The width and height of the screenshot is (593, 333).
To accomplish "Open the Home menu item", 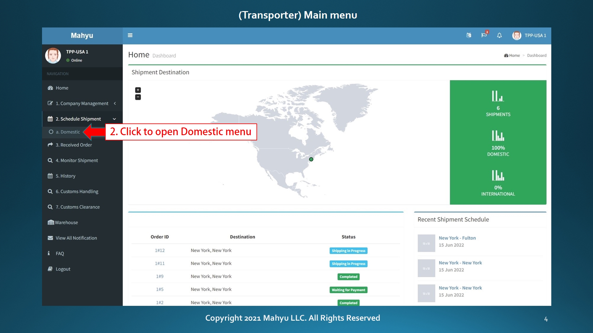I will click(x=82, y=88).
